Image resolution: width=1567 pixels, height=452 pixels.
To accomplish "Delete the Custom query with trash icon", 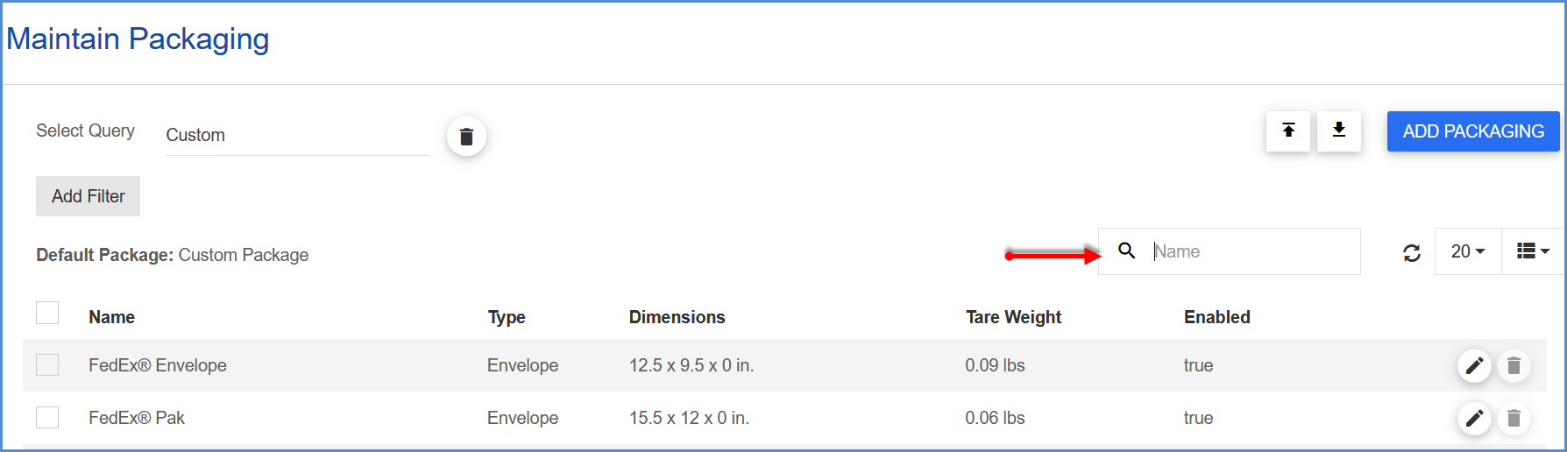I will (x=466, y=137).
